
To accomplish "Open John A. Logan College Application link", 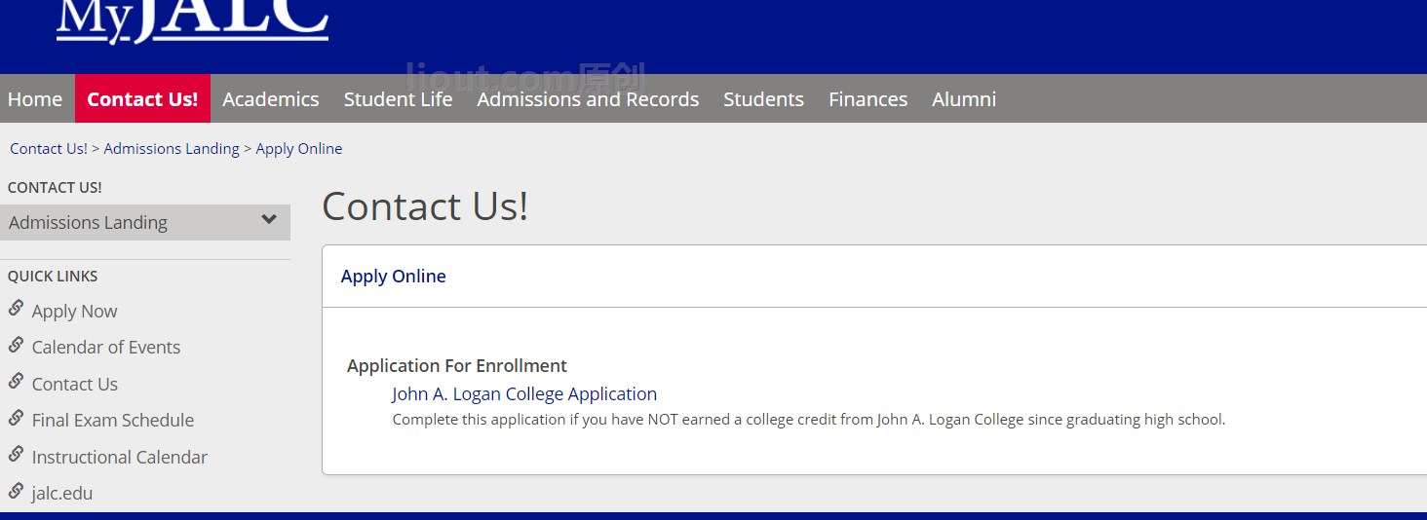I will 524,394.
